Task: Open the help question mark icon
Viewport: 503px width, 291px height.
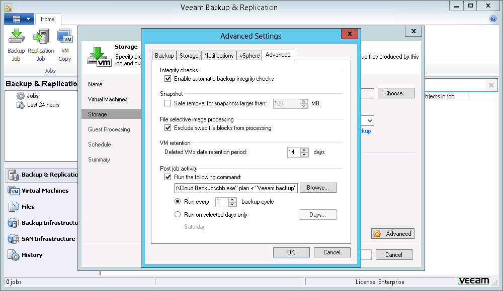Action: click(x=493, y=19)
